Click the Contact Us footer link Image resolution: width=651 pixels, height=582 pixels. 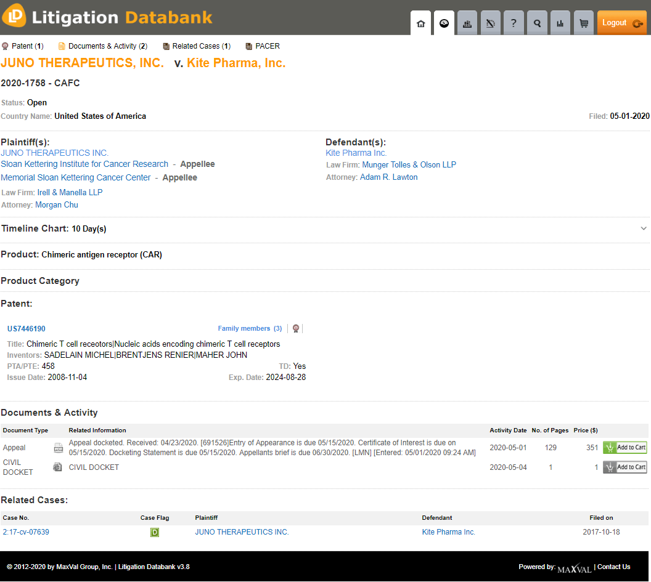point(613,567)
